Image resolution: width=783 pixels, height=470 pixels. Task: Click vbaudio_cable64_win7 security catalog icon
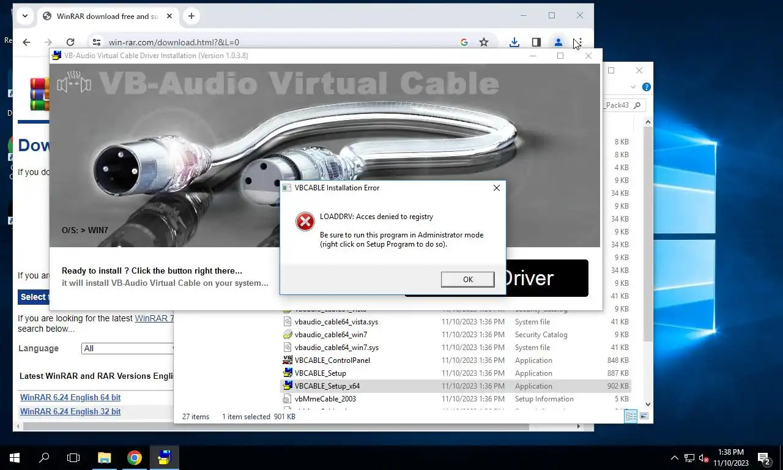[x=288, y=335]
